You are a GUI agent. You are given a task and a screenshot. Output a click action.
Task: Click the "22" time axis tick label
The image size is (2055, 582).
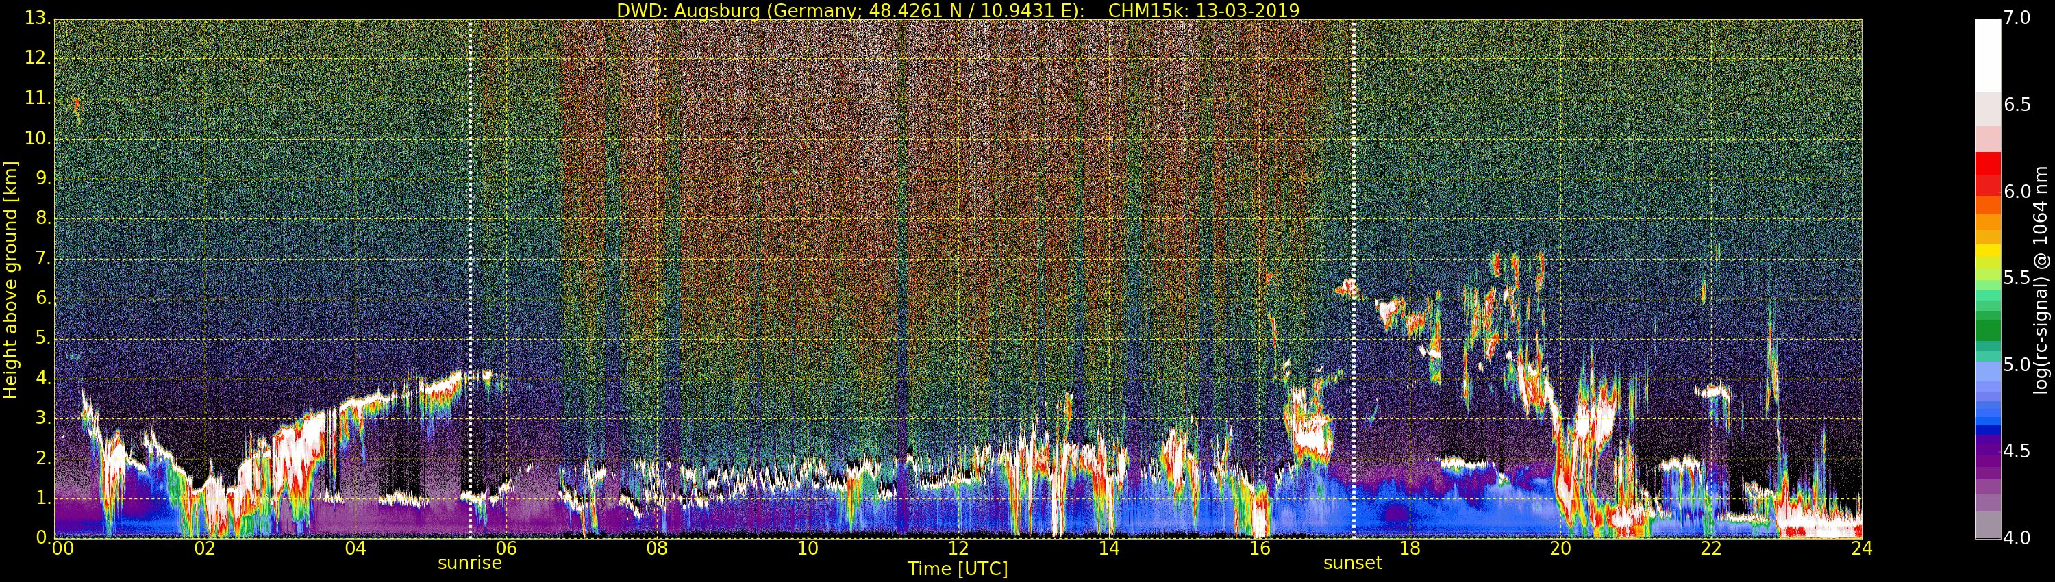[x=1711, y=548]
